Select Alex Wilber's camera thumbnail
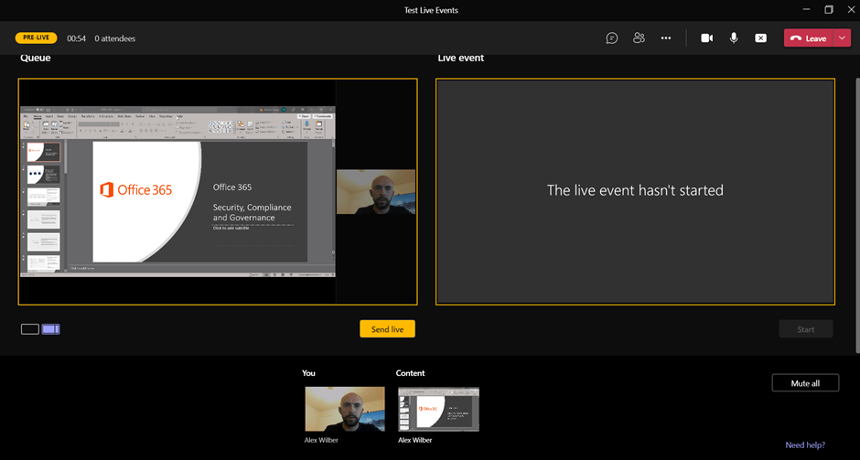The image size is (860, 460). pos(345,408)
